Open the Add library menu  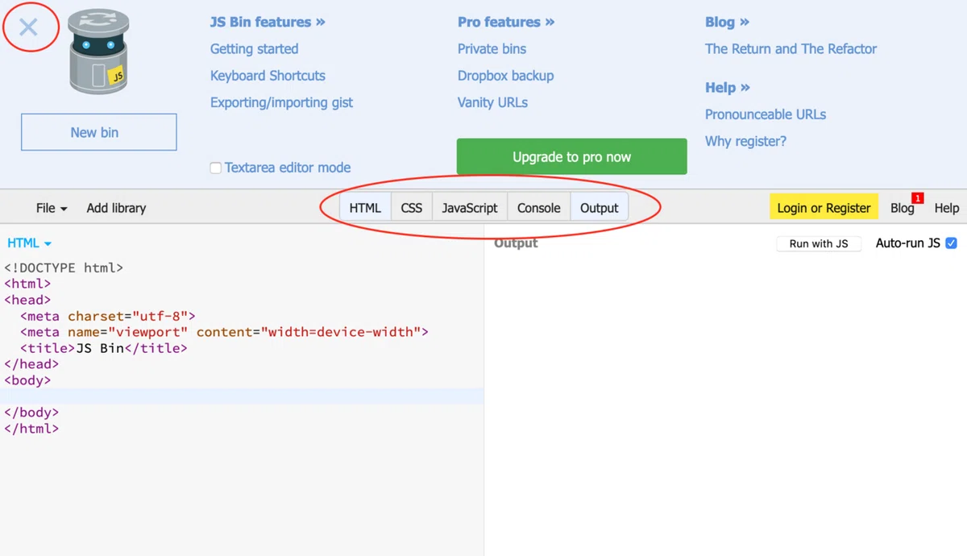pyautogui.click(x=116, y=208)
